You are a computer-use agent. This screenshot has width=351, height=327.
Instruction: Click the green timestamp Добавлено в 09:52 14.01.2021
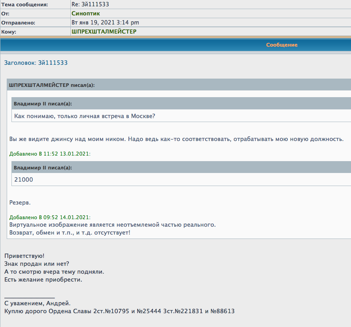coord(50,217)
